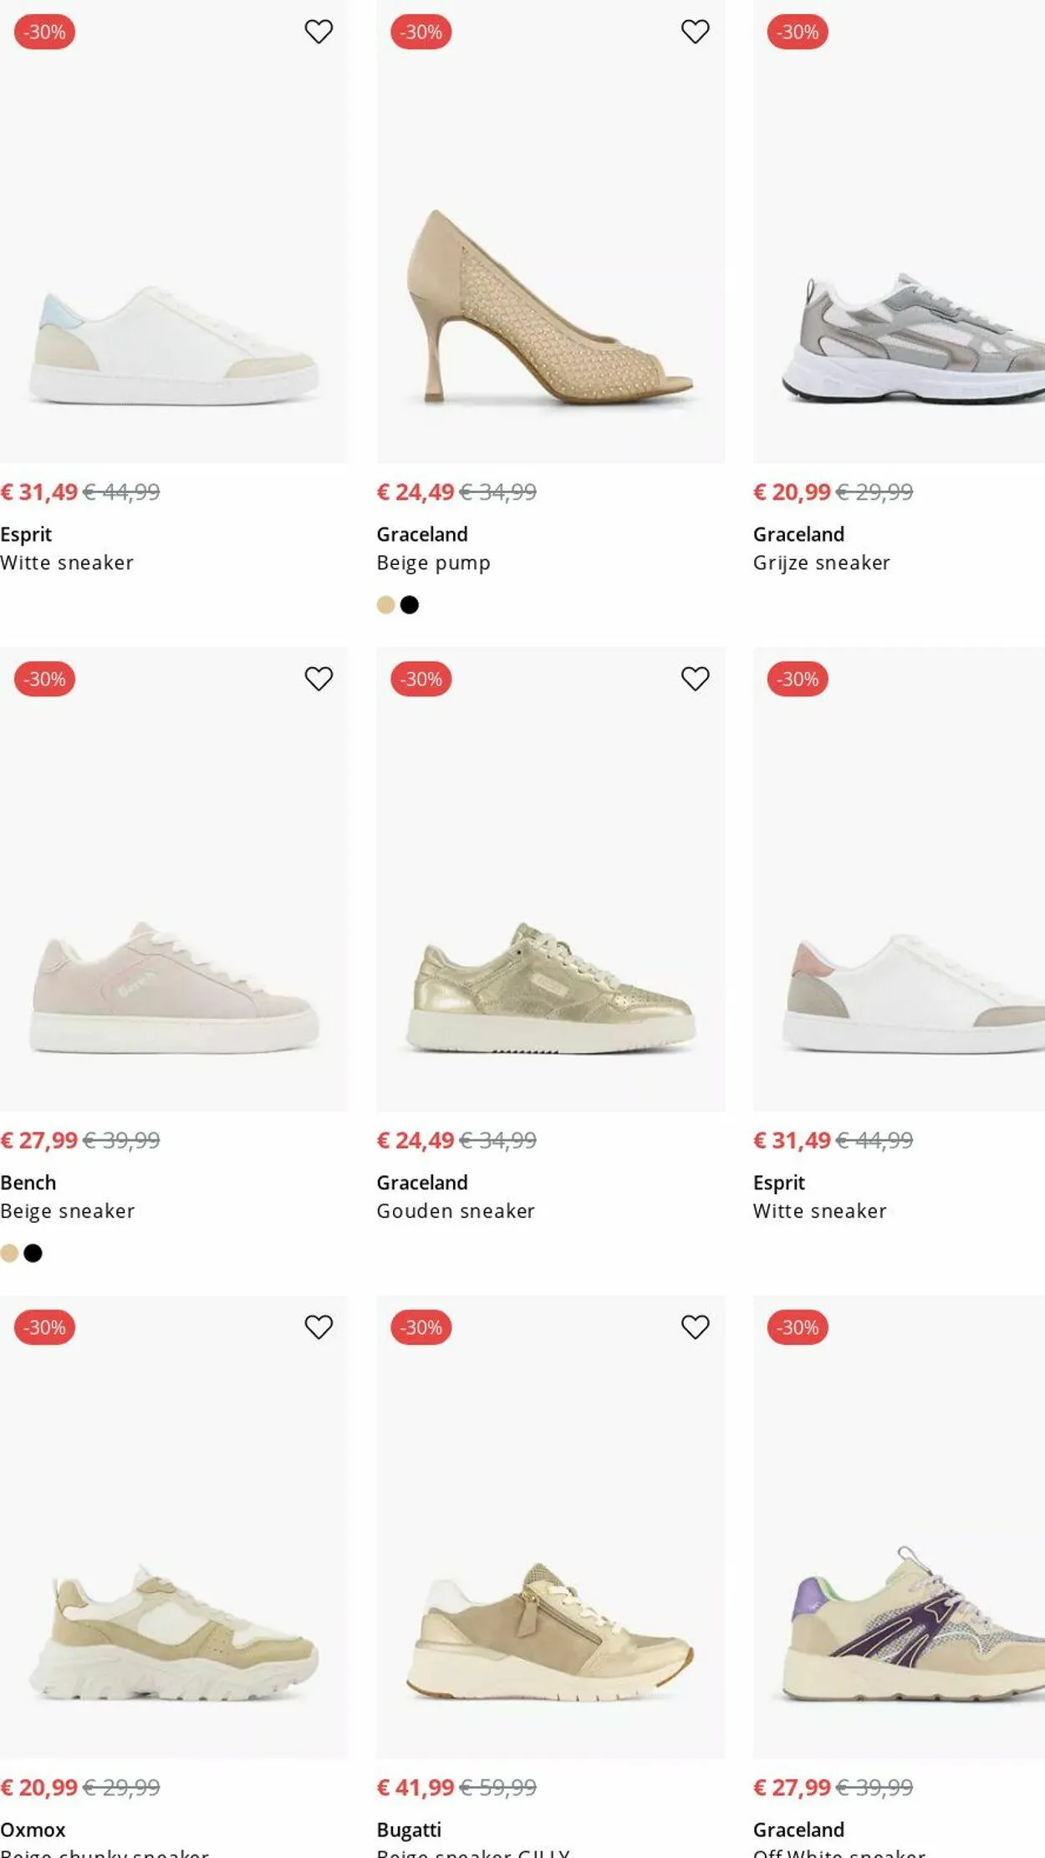
Task: Choose beige swatch under Beige pump
Action: pos(385,605)
